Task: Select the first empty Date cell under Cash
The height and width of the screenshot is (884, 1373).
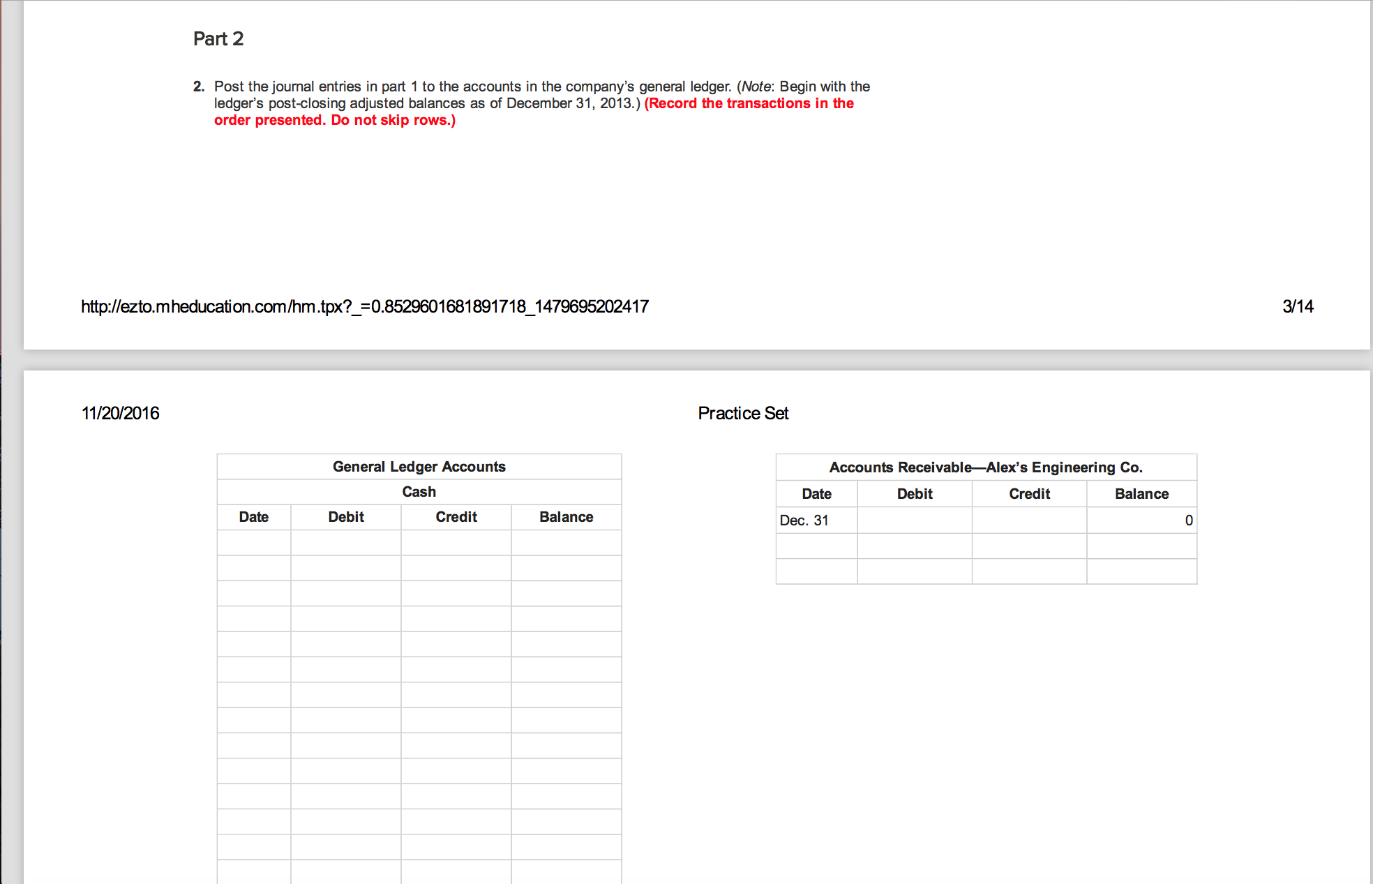Action: pos(253,542)
